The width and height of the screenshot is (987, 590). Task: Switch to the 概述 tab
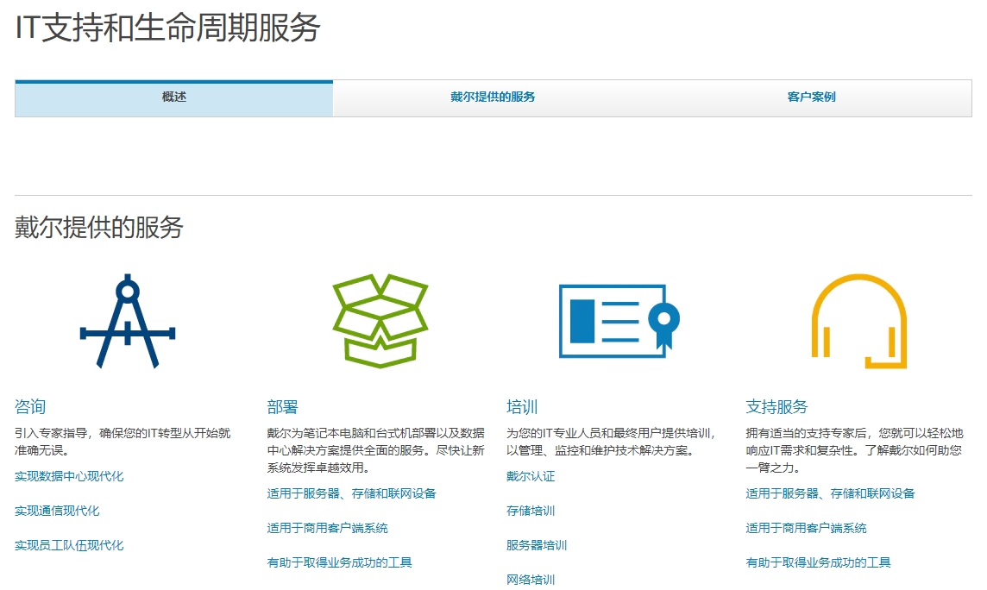(172, 97)
